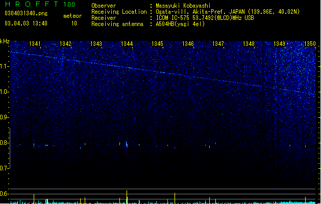
Task: Click the 0.8 kHz frequency axis label
Action: pos(4,143)
